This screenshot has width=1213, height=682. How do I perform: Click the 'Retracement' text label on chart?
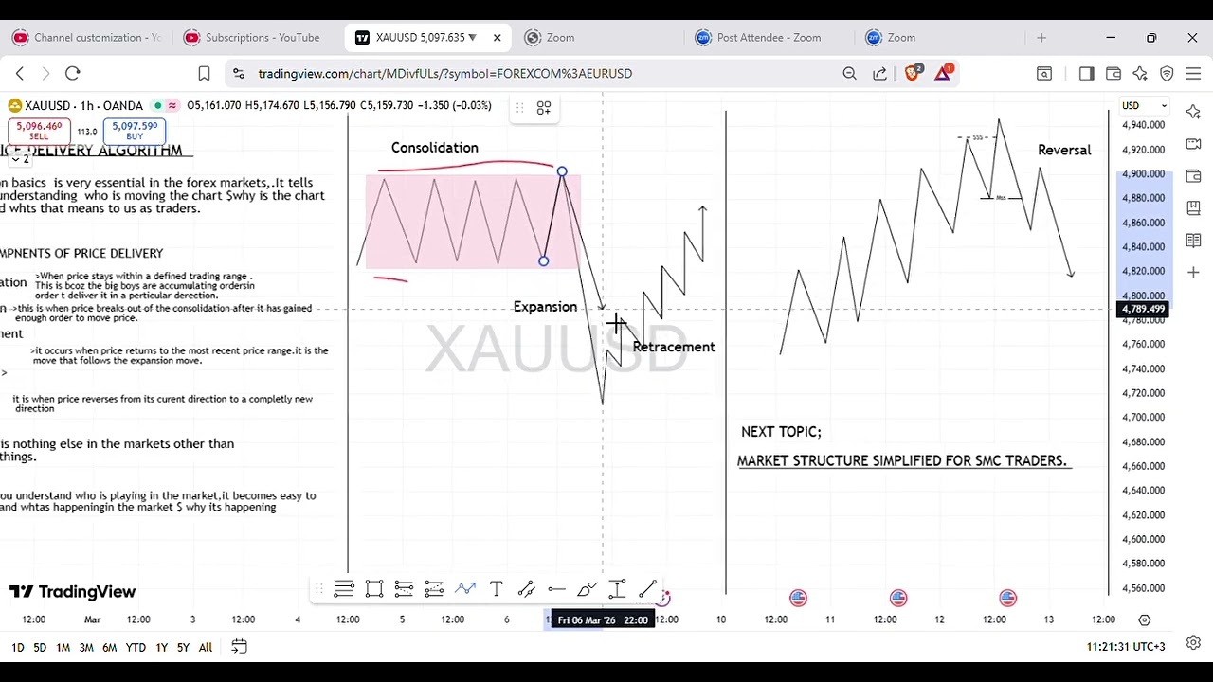[x=674, y=347]
